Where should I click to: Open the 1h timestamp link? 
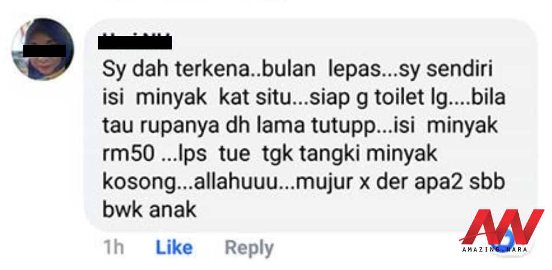click(x=114, y=247)
